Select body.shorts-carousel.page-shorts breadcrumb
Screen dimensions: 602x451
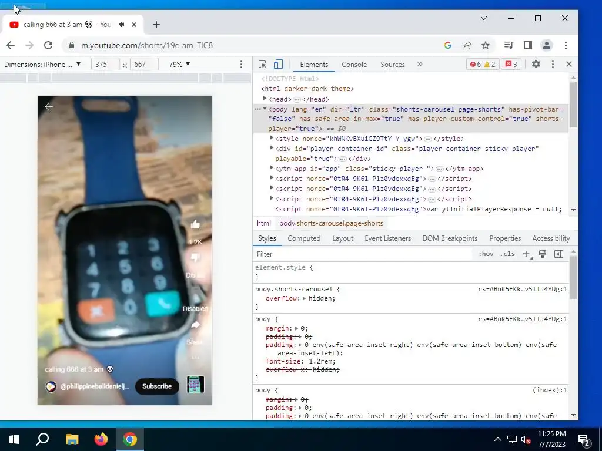331,223
